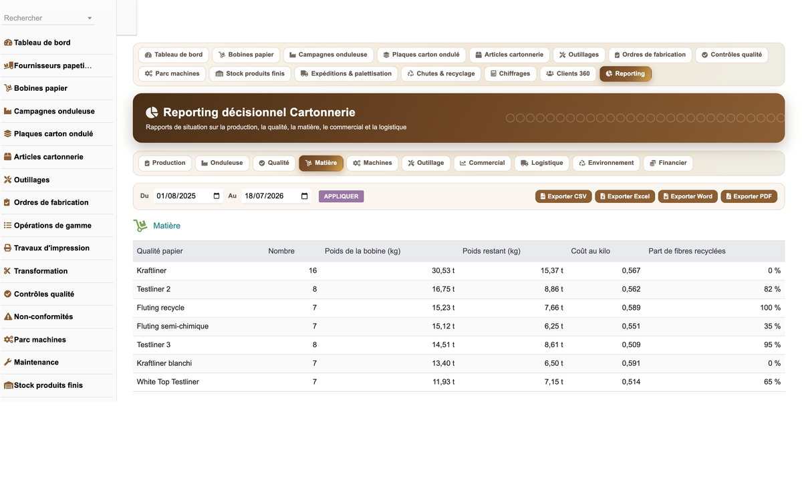The image size is (802, 496).
Task: Click Kraftliner blanchi cell
Action: click(164, 363)
